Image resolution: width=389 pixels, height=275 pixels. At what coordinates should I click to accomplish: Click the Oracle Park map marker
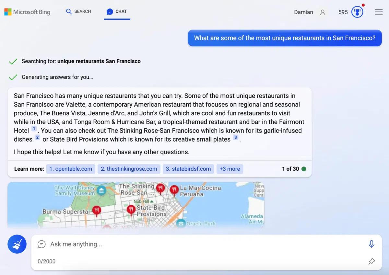point(181,223)
